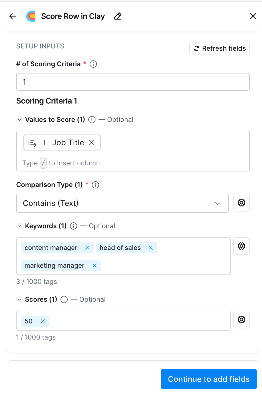Click gear icon next to Keywords field
This screenshot has height=393, width=262.
[241, 246]
